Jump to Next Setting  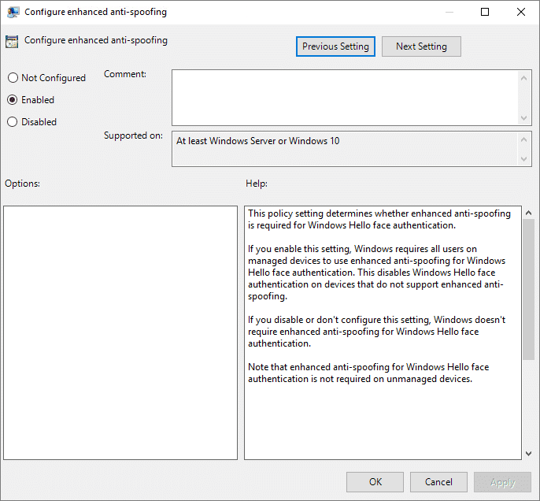[x=421, y=46]
